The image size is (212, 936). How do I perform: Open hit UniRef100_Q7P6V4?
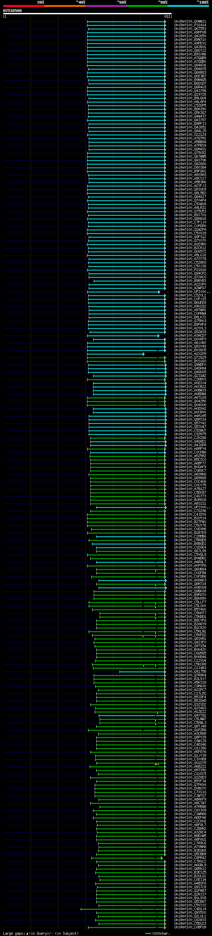pyautogui.click(x=190, y=785)
